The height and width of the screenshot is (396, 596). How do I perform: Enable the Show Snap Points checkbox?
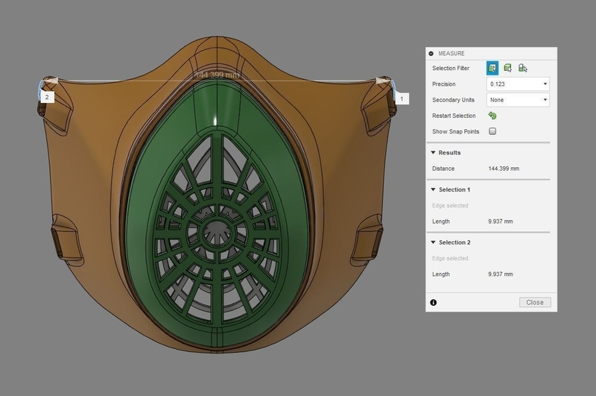click(x=492, y=131)
